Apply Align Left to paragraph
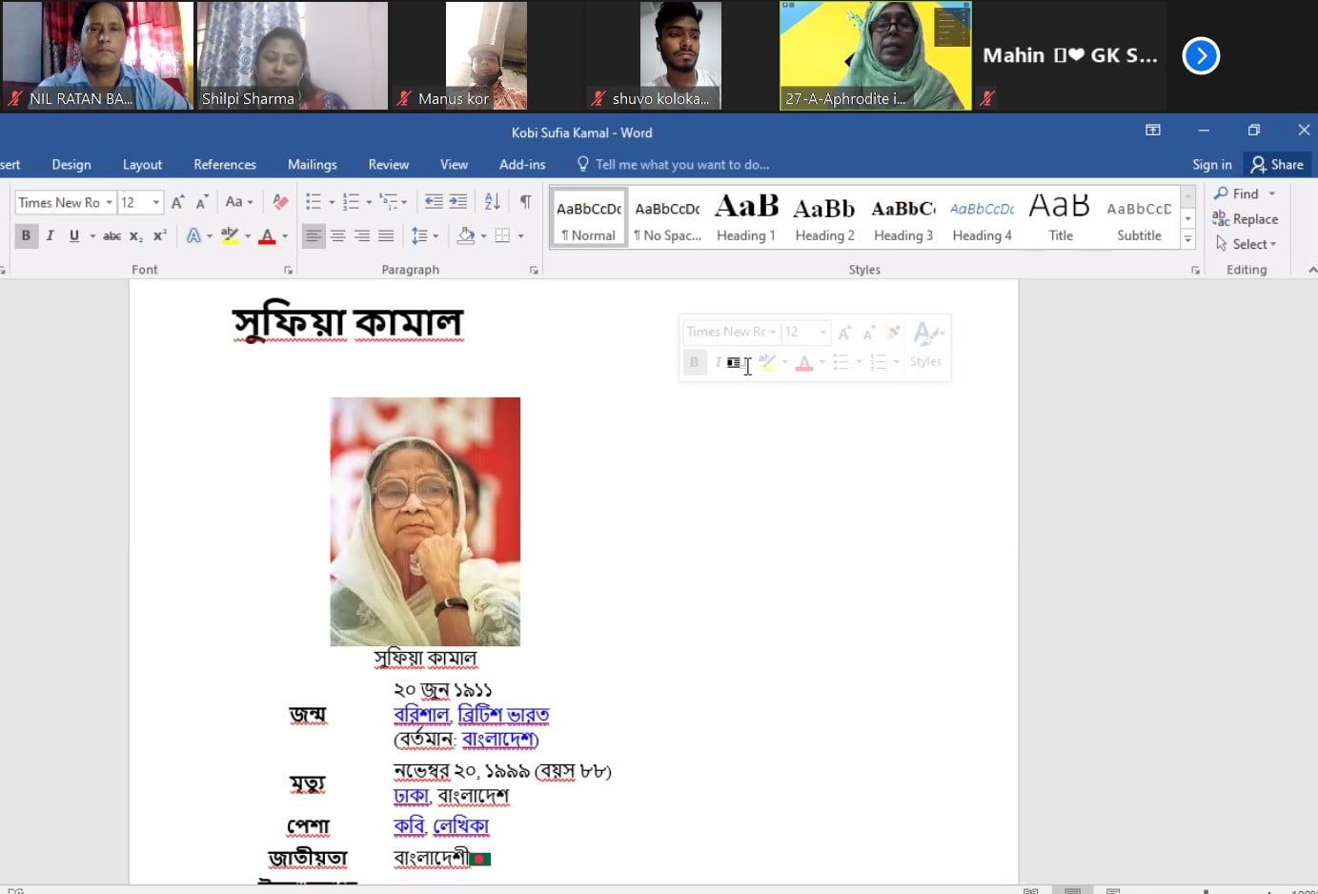This screenshot has width=1318, height=894. point(313,235)
